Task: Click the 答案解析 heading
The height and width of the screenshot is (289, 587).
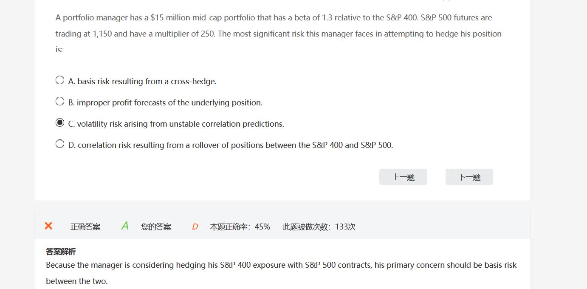Action: tap(61, 252)
